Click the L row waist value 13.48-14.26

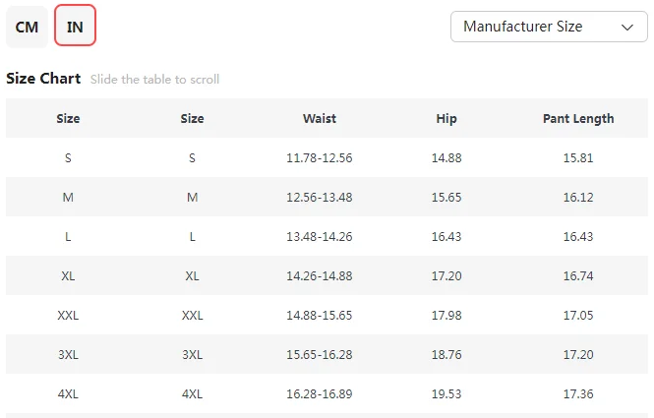[319, 236]
